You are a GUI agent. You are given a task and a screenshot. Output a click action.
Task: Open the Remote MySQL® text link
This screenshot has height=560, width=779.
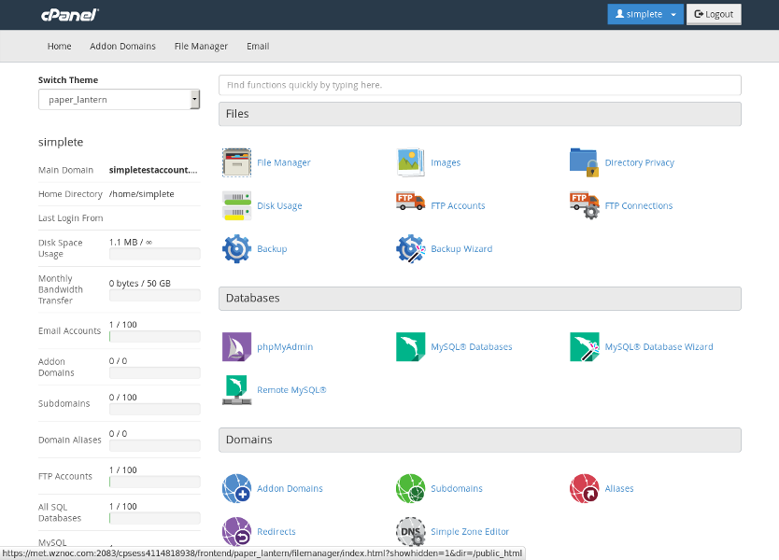click(291, 390)
